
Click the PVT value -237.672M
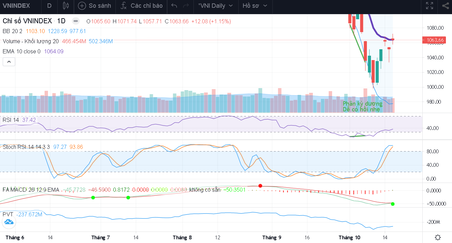(x=29, y=214)
